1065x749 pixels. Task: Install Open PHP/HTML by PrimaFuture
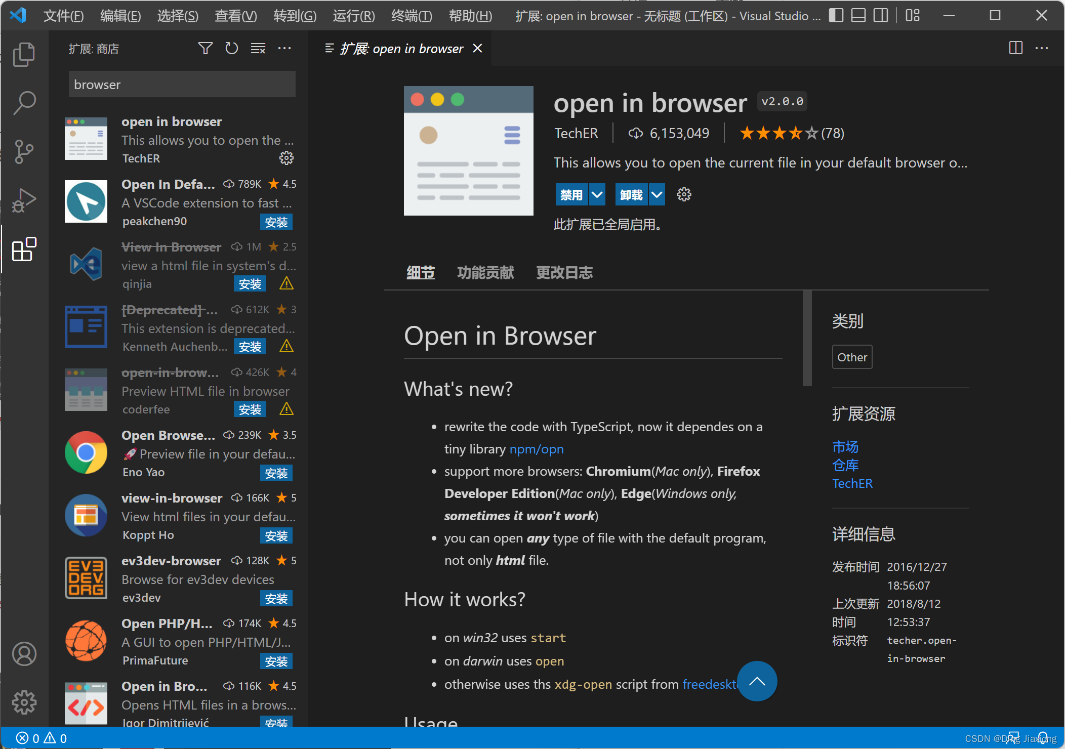(x=276, y=661)
